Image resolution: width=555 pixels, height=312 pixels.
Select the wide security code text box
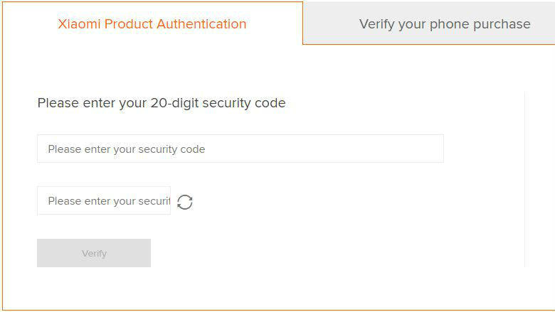(x=240, y=149)
